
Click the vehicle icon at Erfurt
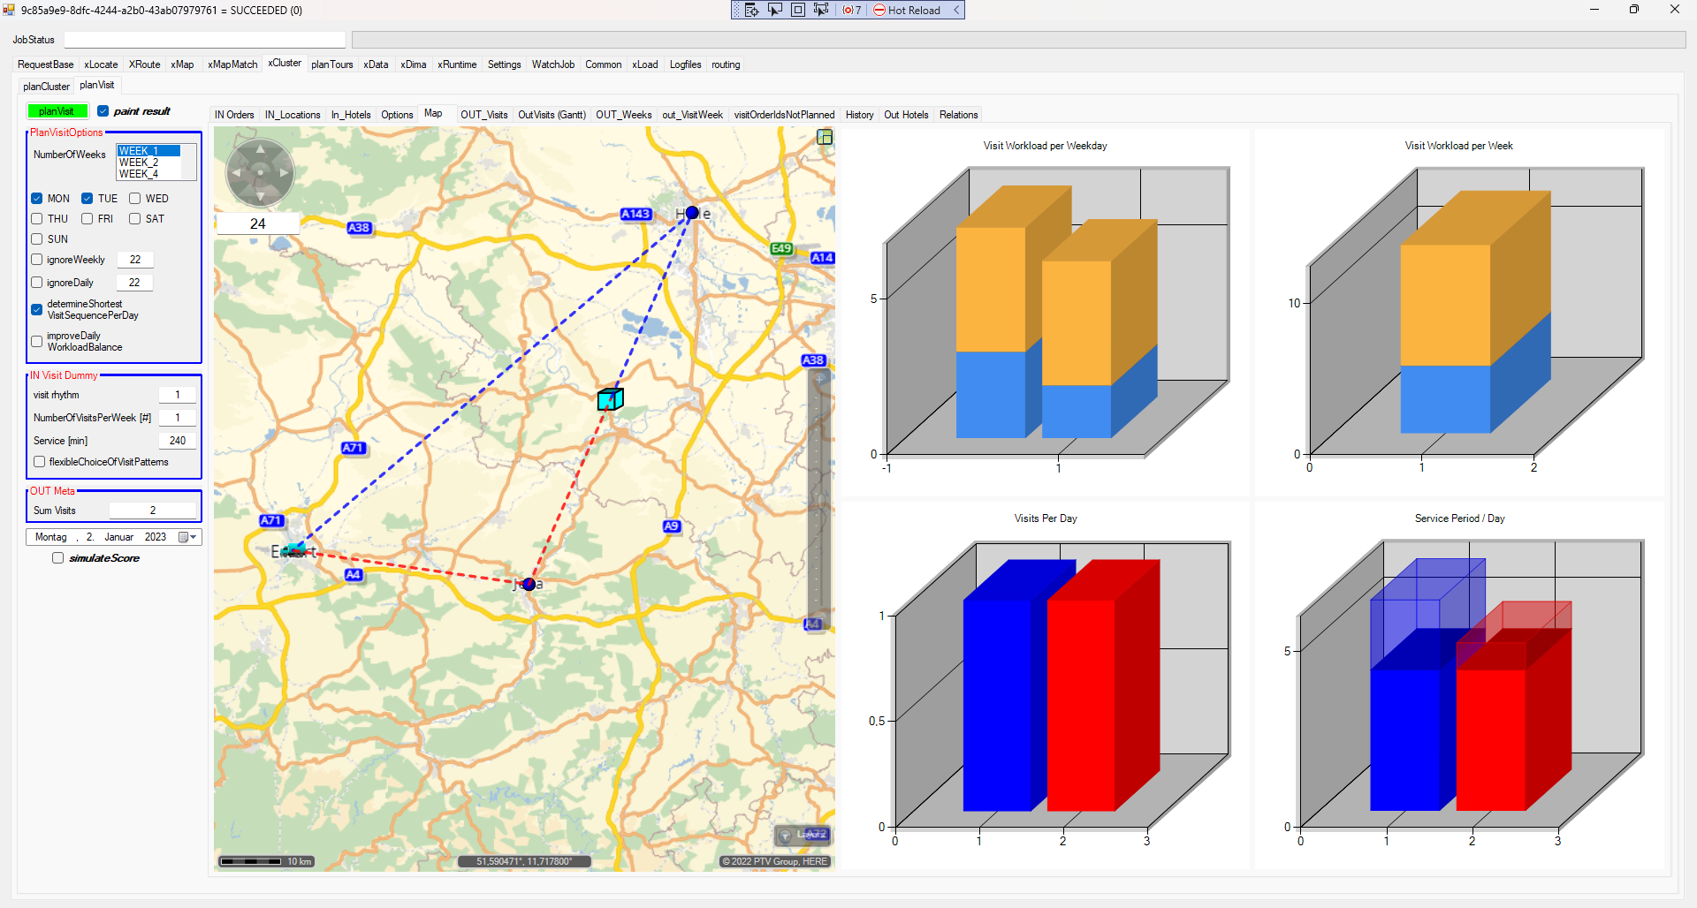click(295, 550)
